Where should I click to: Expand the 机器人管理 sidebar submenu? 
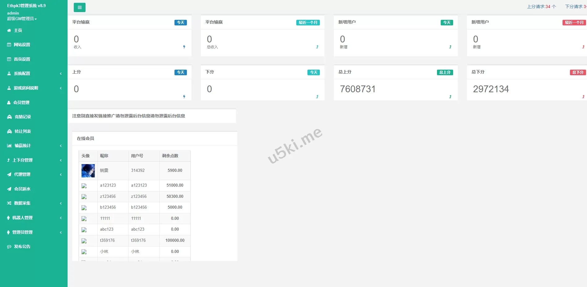pyautogui.click(x=33, y=218)
